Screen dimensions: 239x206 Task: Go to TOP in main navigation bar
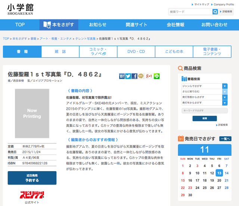(20, 25)
